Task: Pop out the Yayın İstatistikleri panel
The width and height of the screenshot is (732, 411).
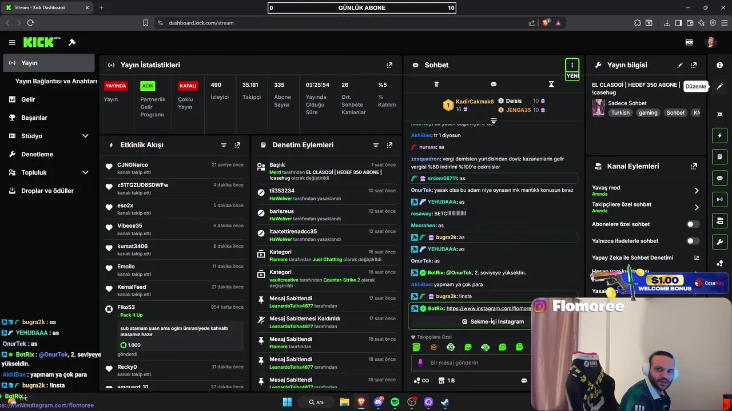Action: [x=389, y=65]
